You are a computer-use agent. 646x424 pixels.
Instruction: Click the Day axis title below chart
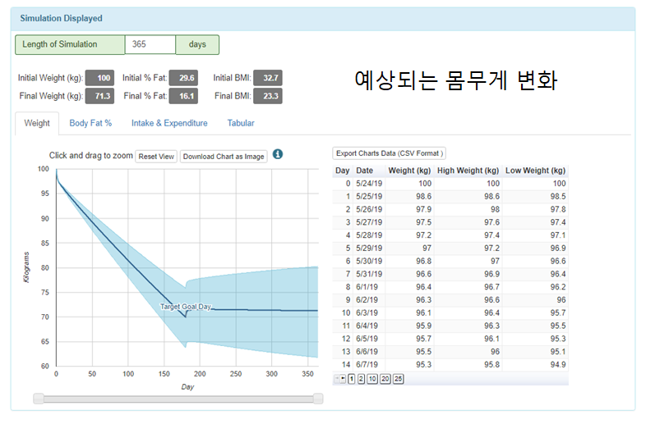(187, 386)
